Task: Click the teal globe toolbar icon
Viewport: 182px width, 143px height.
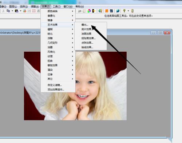Action: coord(118,11)
